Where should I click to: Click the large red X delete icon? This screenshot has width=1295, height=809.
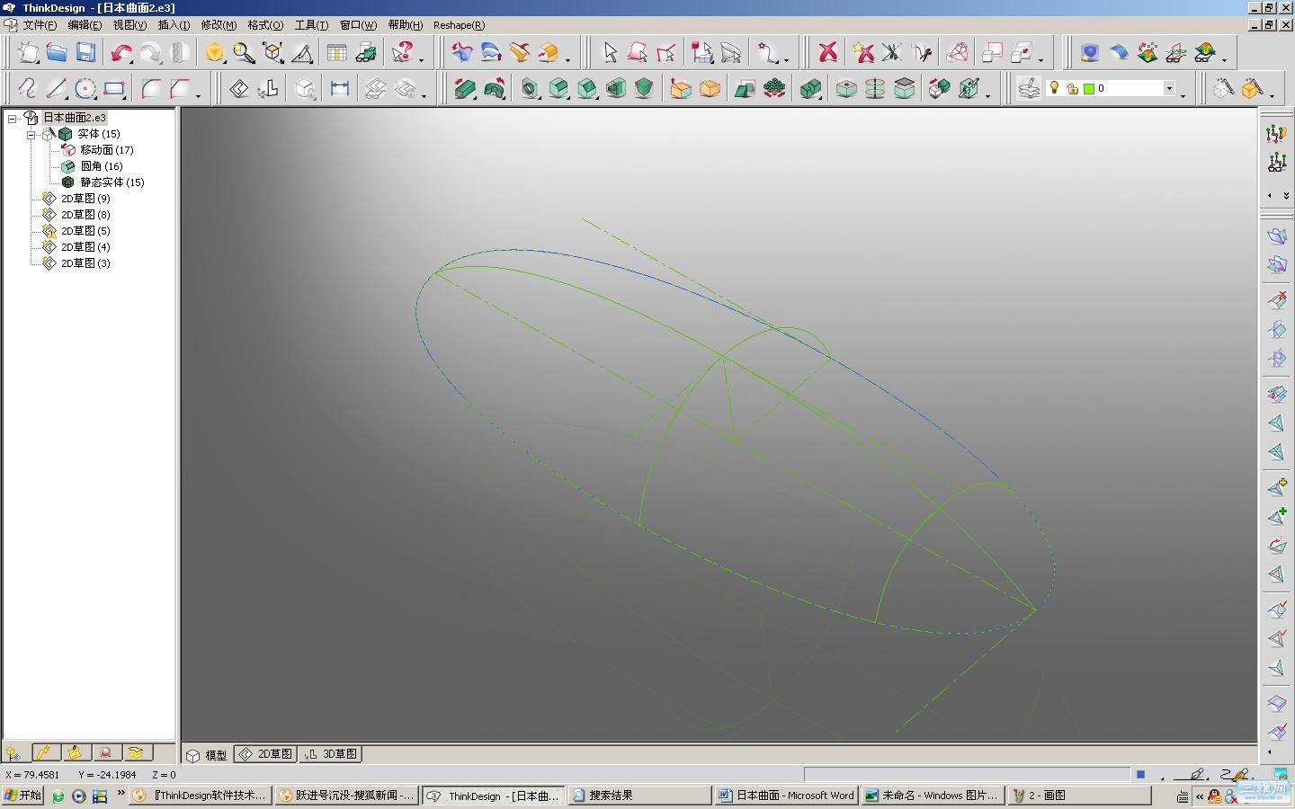pos(828,53)
